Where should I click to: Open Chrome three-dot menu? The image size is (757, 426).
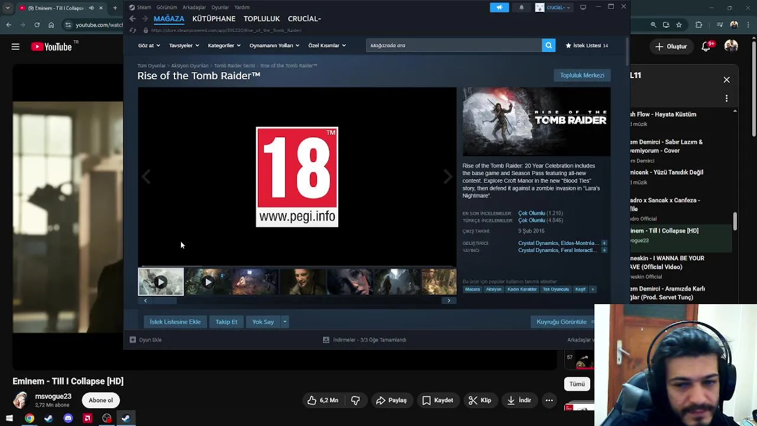[748, 25]
